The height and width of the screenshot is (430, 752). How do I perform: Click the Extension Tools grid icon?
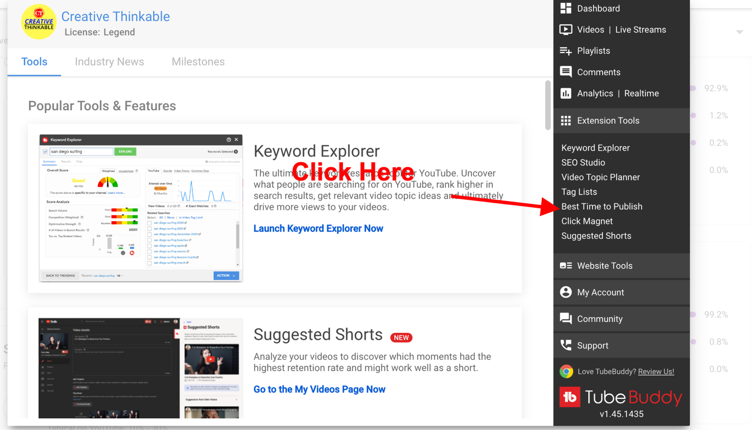pos(566,121)
